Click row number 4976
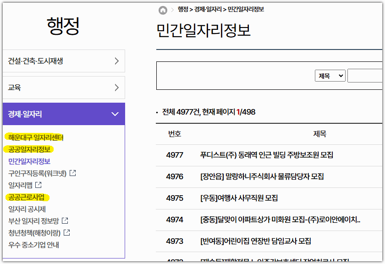 (175, 176)
